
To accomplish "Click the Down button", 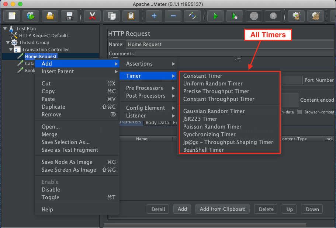I will click(x=312, y=209).
